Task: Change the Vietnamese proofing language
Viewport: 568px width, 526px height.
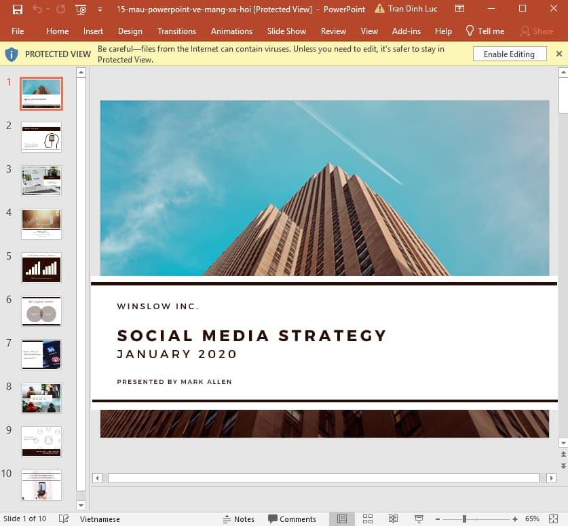Action: point(99,519)
